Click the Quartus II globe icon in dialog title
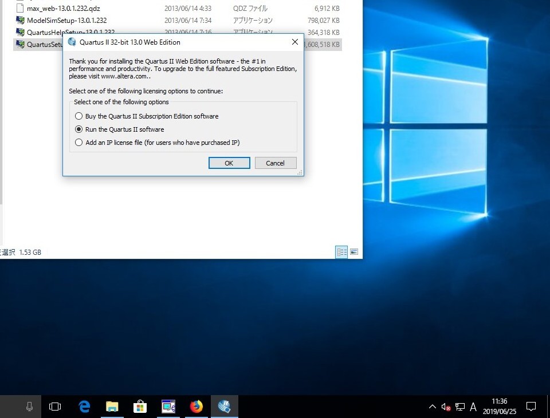Screen dimensions: 550x418 pyautogui.click(x=72, y=42)
